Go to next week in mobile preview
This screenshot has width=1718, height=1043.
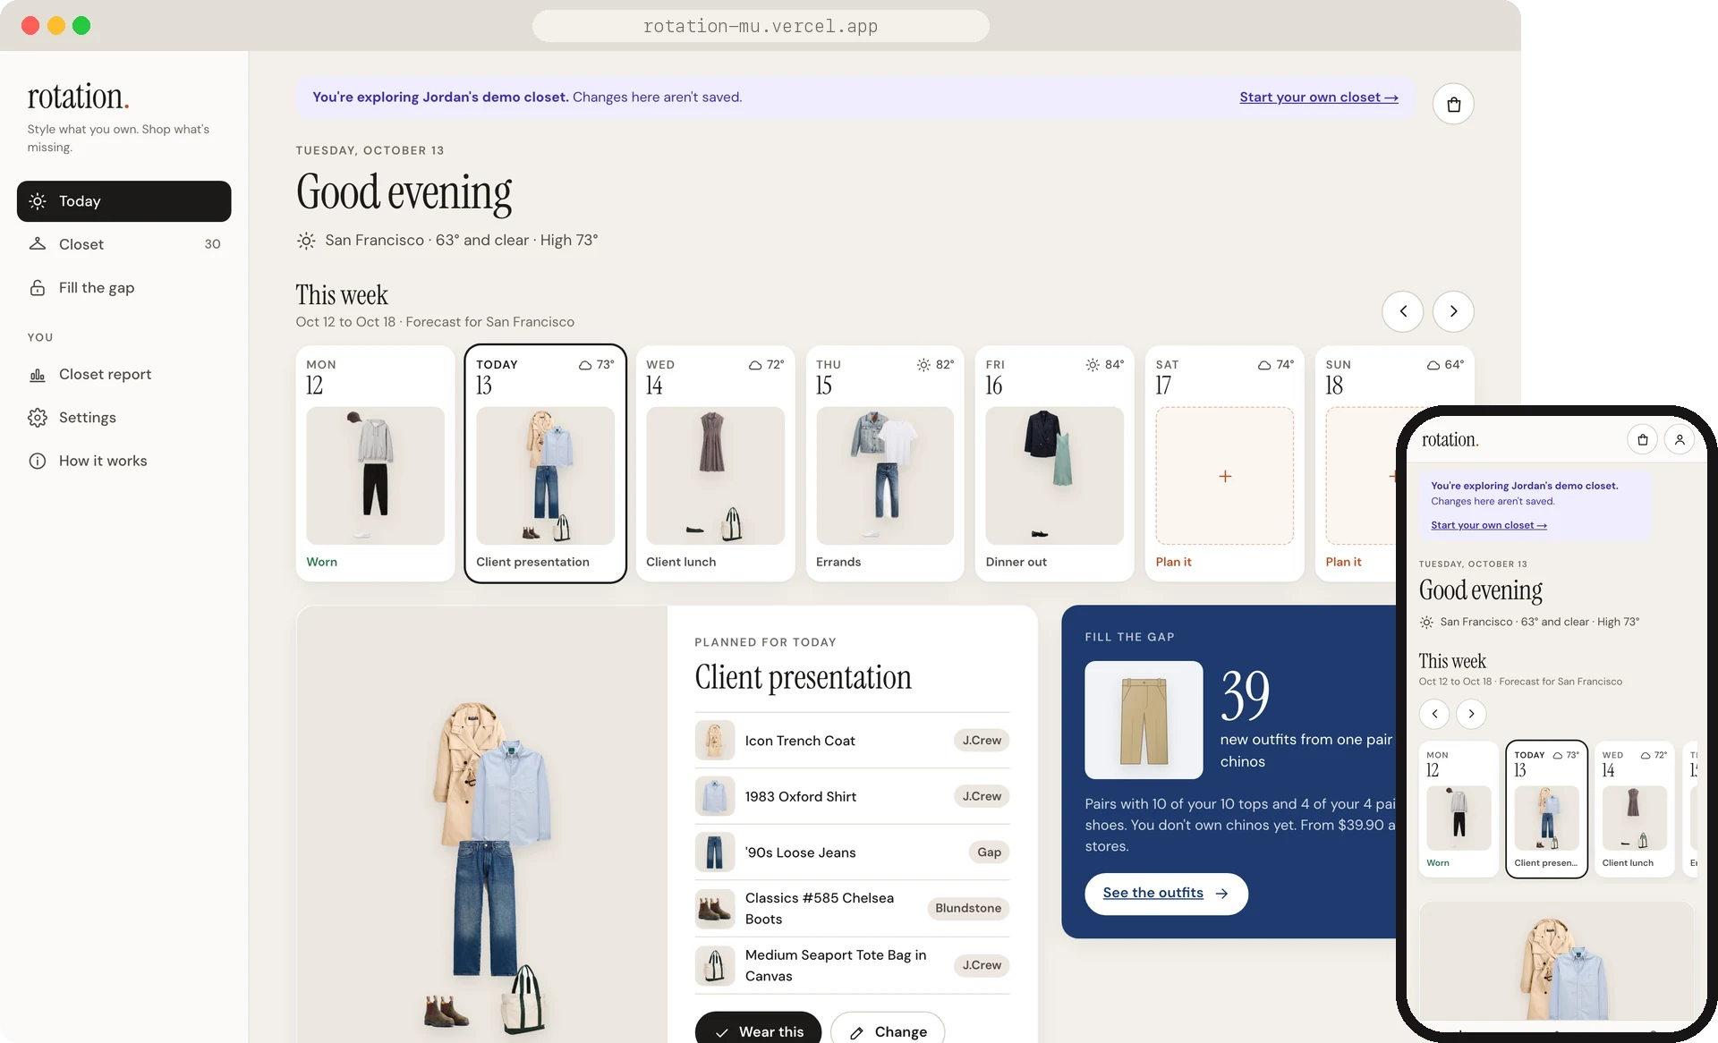(1471, 713)
